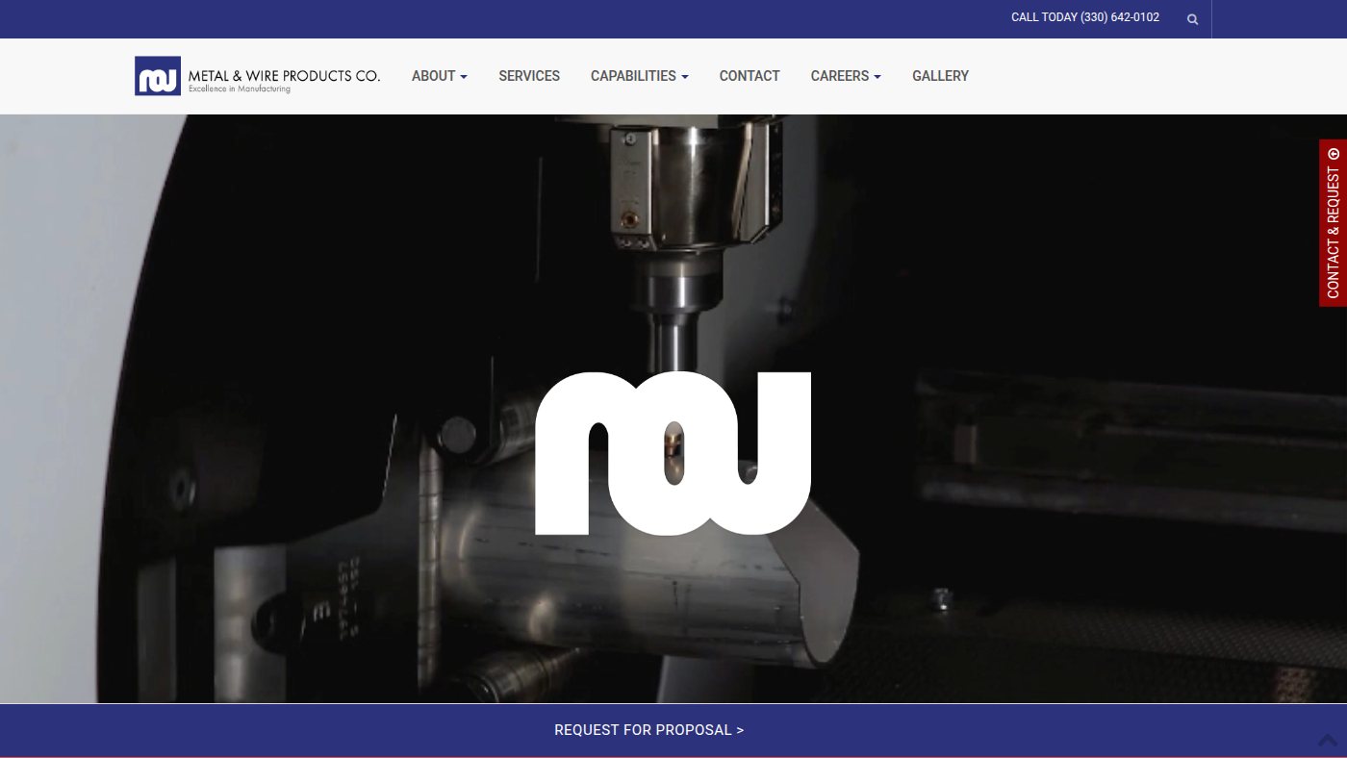The image size is (1347, 758).
Task: Click the large white logo on hero video
Action: point(673,453)
